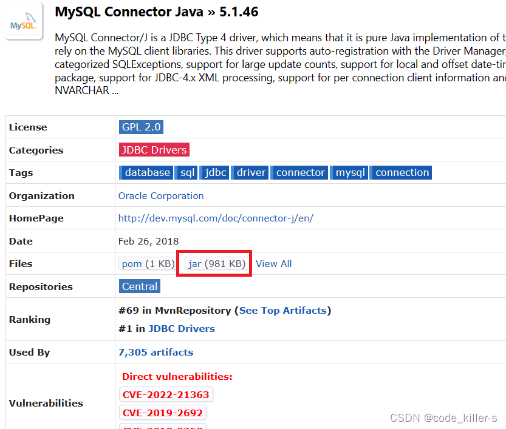
Task: Click View All to see all files
Action: click(273, 263)
